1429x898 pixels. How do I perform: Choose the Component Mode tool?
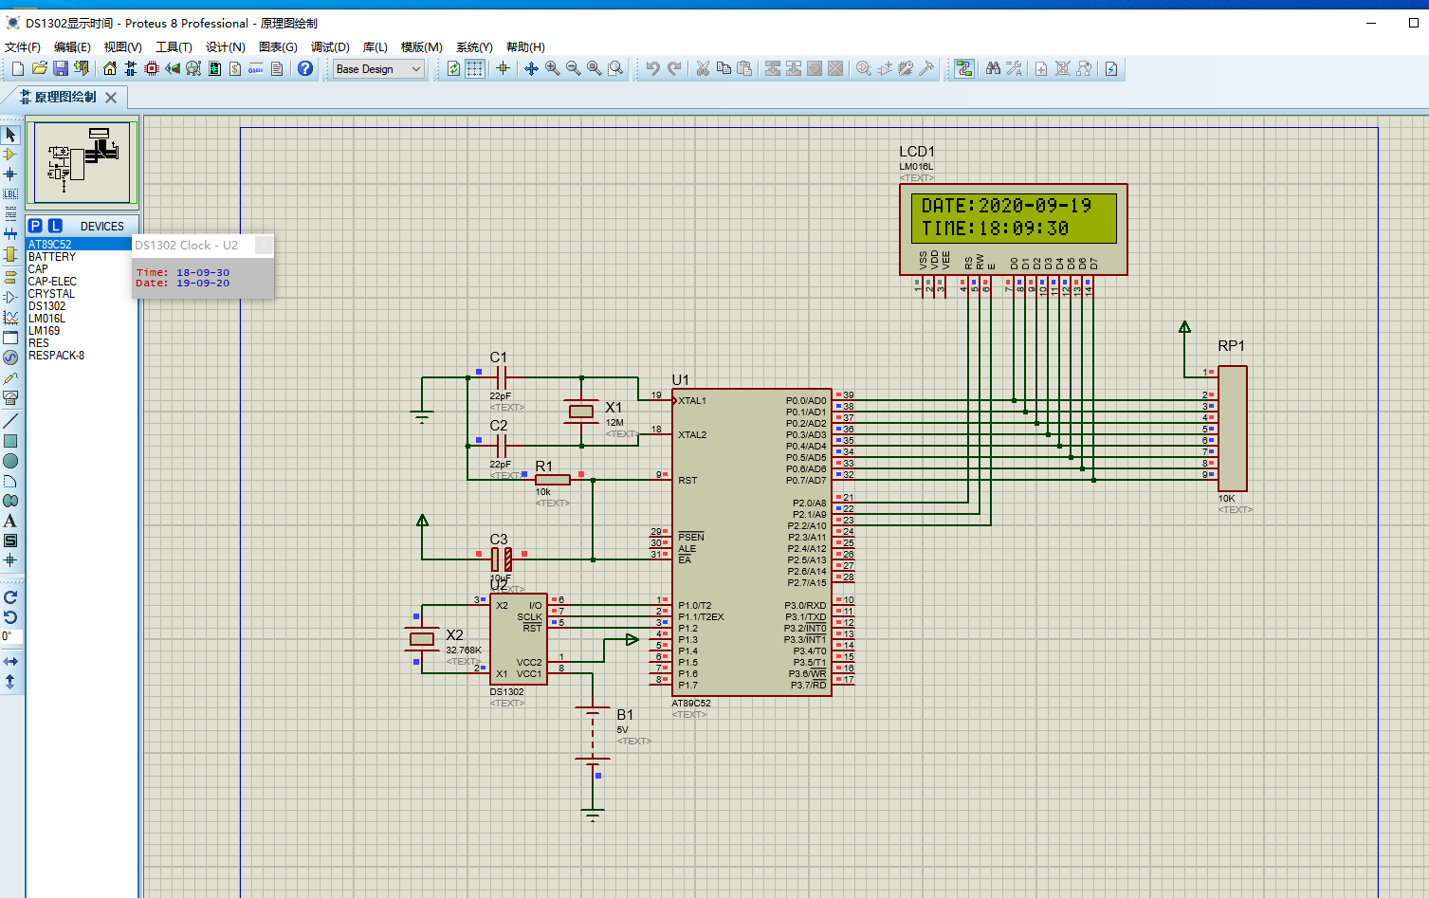tap(10, 155)
